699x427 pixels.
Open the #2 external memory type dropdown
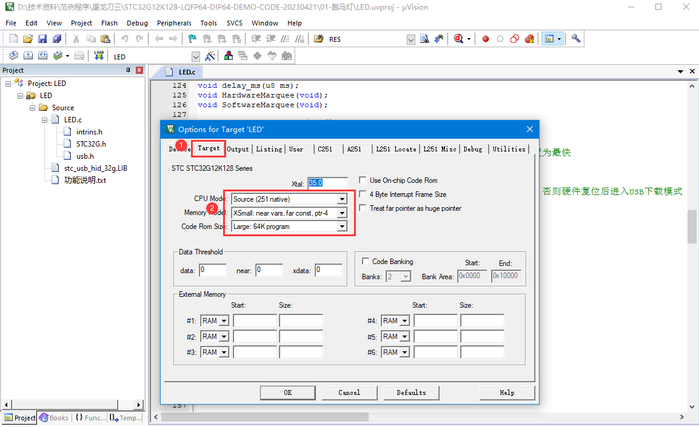(224, 337)
